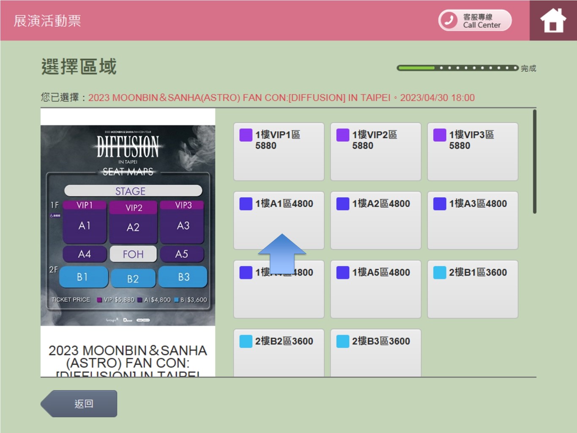Screen dimensions: 577x433
Task: Pick the 1樓A5區4800 zone
Action: point(376,289)
